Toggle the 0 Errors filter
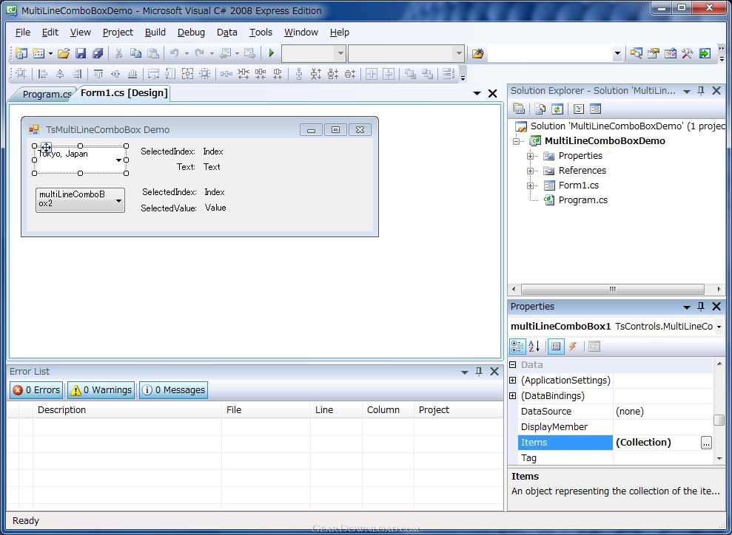The height and width of the screenshot is (535, 732). [36, 390]
